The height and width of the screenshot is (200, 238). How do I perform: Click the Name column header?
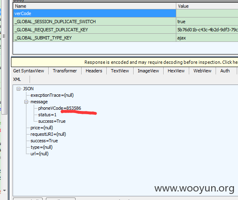[x=95, y=6]
